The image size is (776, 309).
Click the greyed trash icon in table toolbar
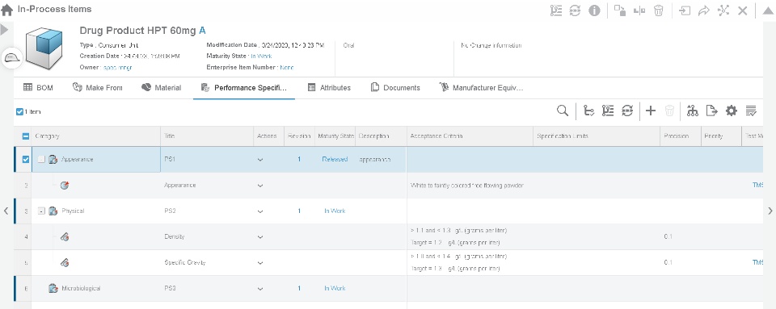point(669,111)
